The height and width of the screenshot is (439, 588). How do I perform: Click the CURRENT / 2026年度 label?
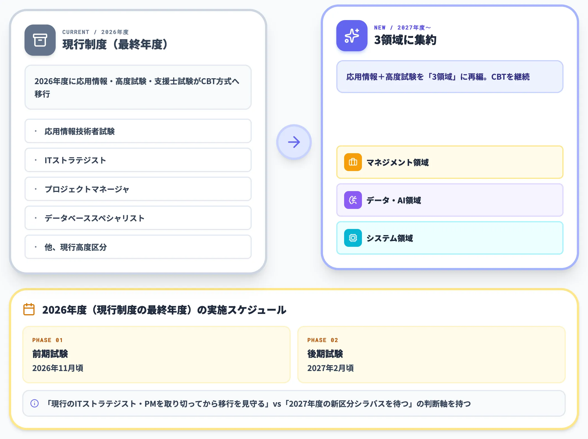pos(95,32)
